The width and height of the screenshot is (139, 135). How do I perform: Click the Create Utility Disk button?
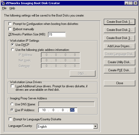pyautogui.click(x=120, y=62)
